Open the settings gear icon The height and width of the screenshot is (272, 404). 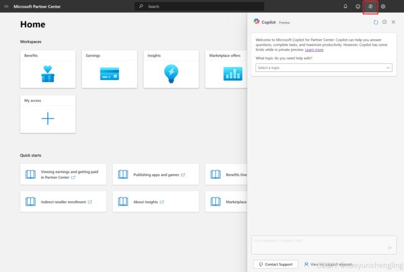[x=383, y=6]
